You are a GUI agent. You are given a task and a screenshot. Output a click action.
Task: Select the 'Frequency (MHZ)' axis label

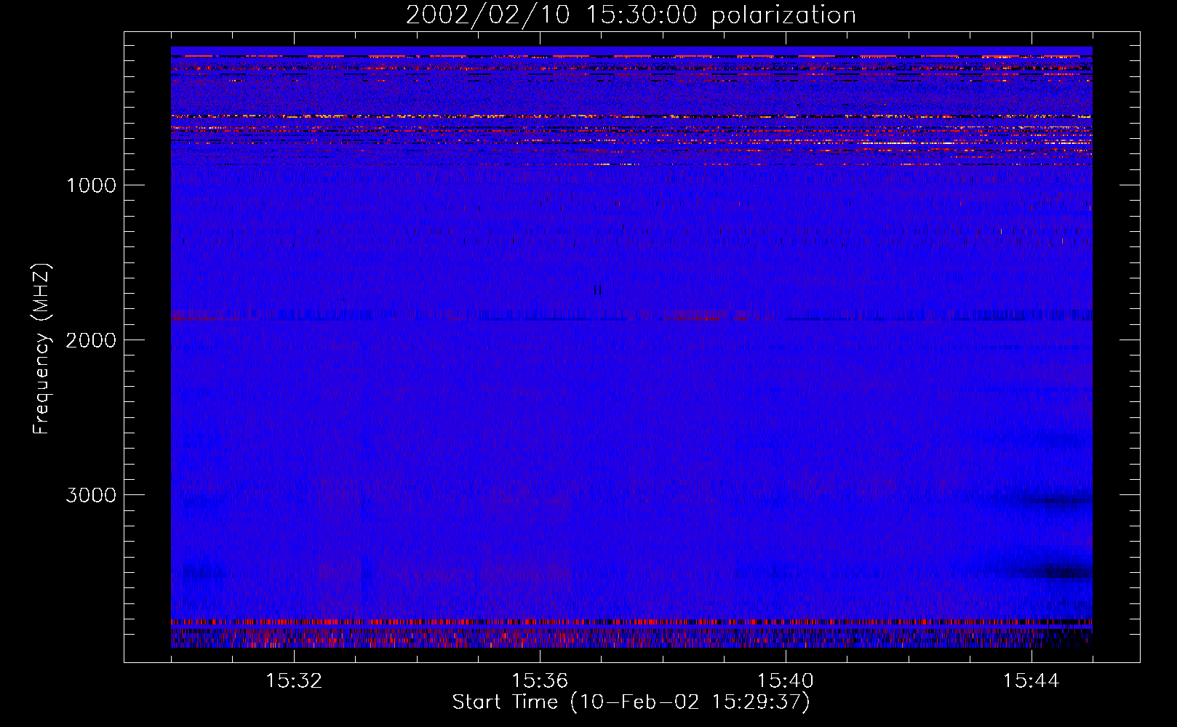click(42, 349)
